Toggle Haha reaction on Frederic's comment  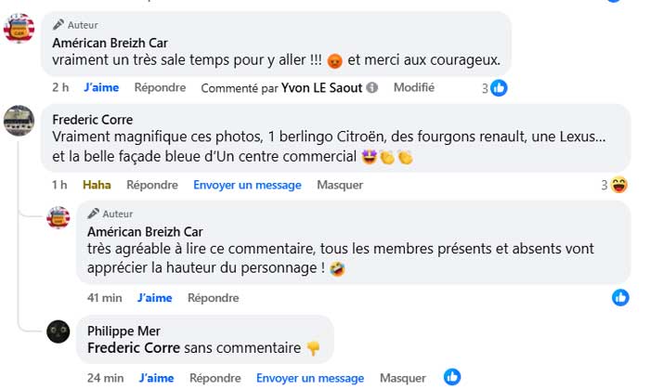[97, 185]
